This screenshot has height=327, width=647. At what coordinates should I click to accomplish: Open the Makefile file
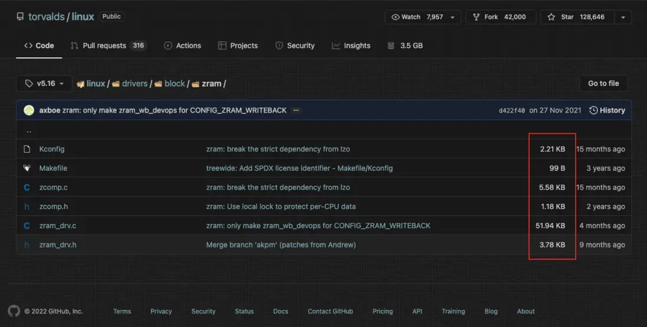coord(53,169)
